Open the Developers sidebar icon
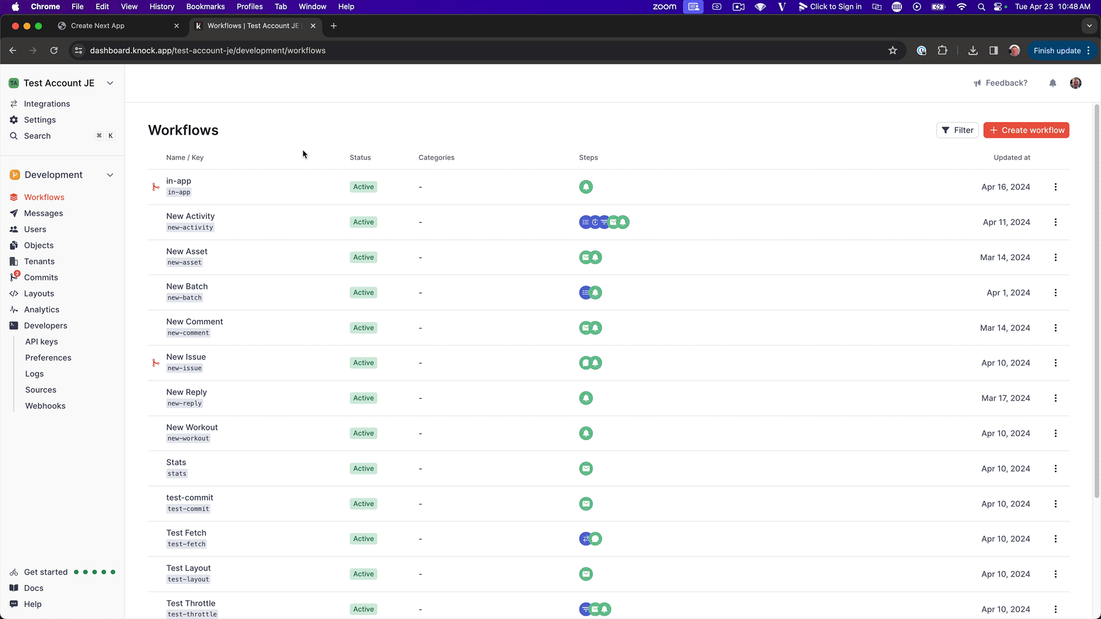1101x619 pixels. coord(14,326)
